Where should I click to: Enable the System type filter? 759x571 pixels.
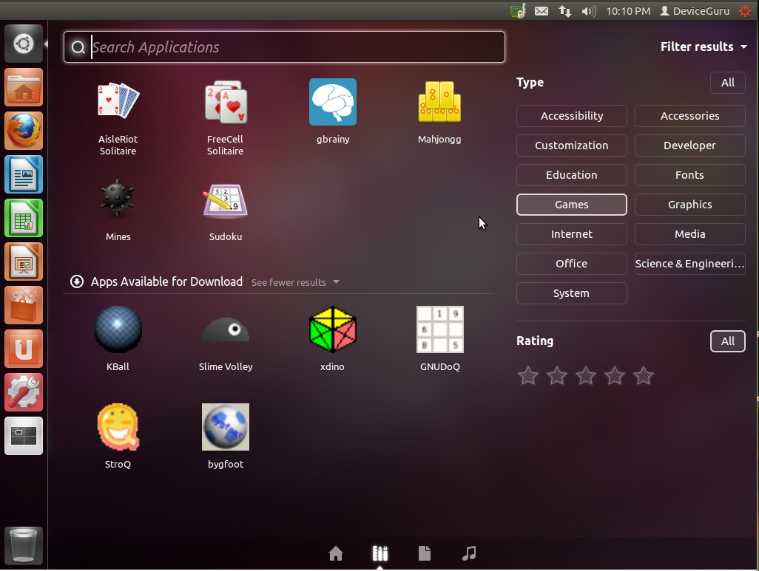(572, 293)
